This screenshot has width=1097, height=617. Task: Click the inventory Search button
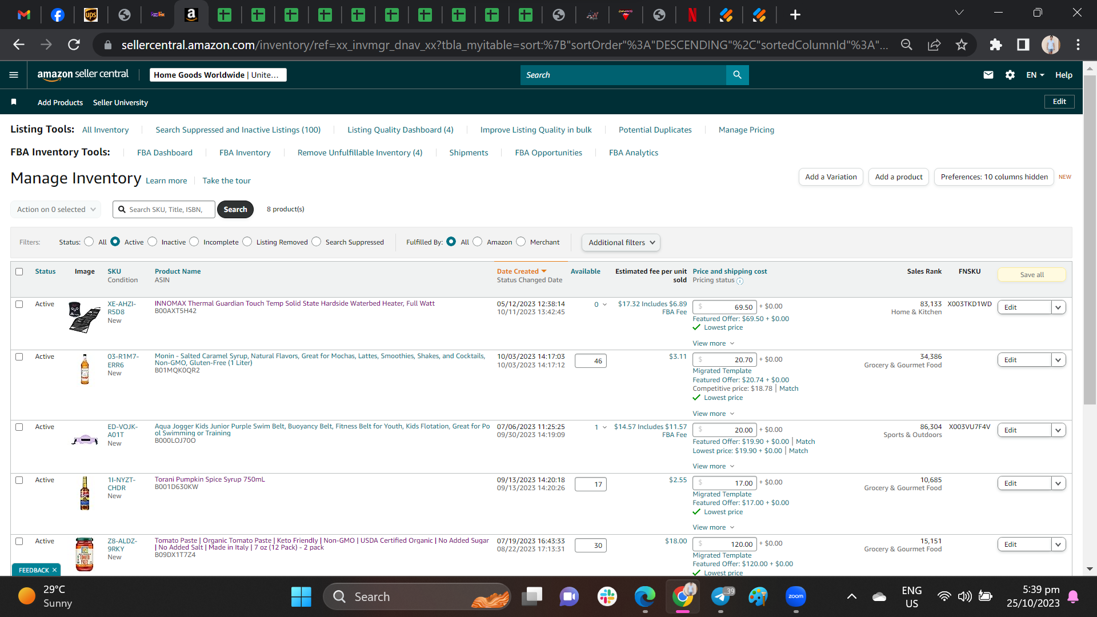pos(235,210)
